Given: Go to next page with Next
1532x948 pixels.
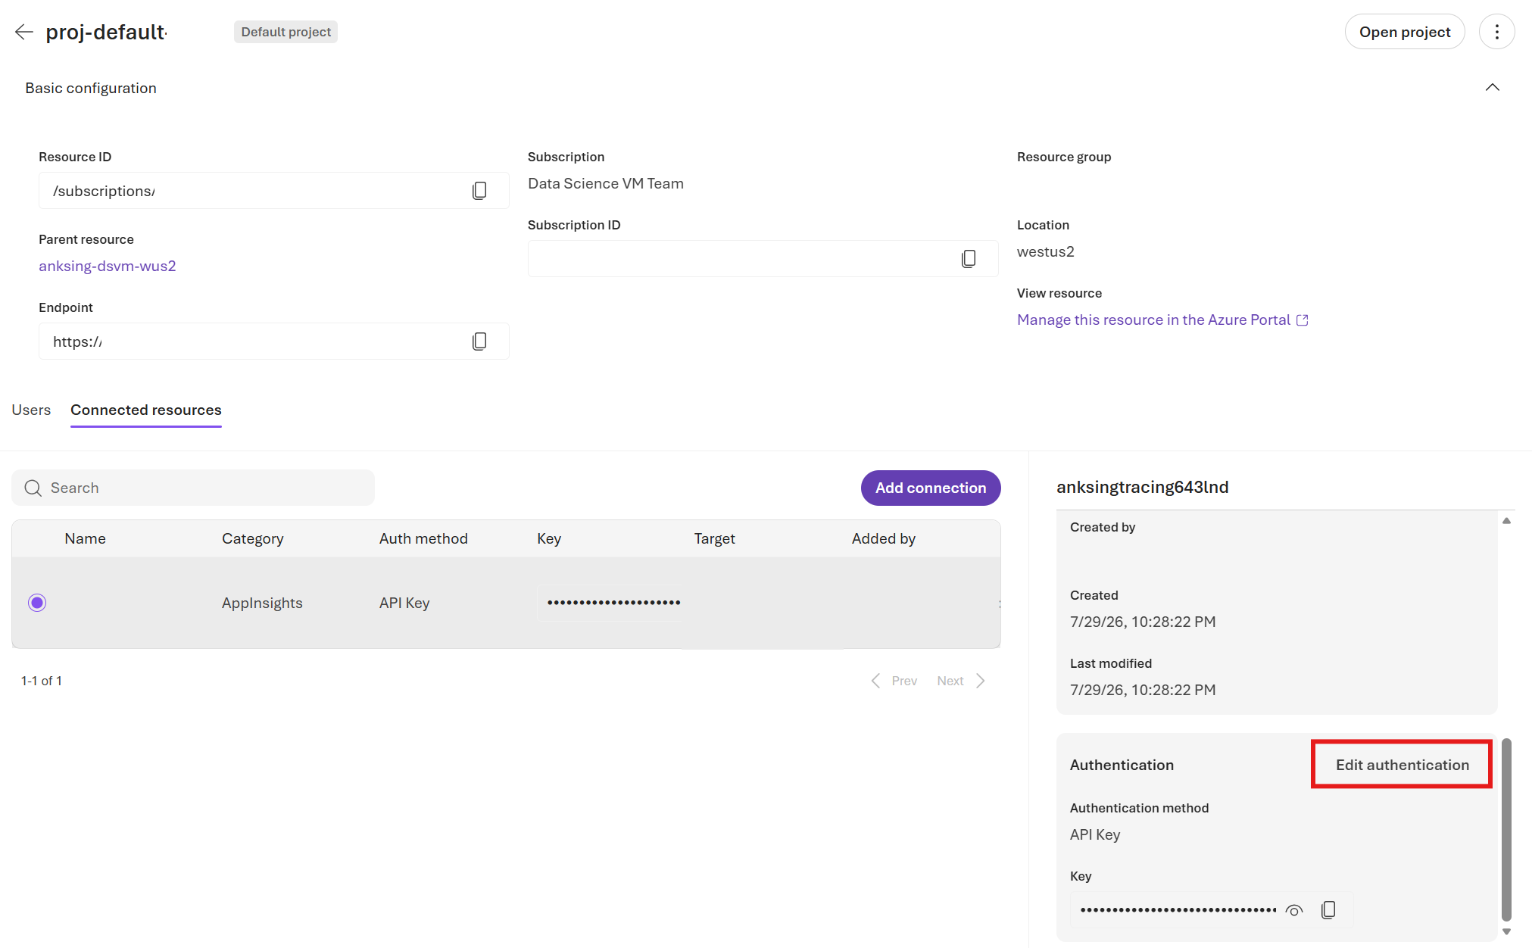Looking at the screenshot, I should pos(961,681).
